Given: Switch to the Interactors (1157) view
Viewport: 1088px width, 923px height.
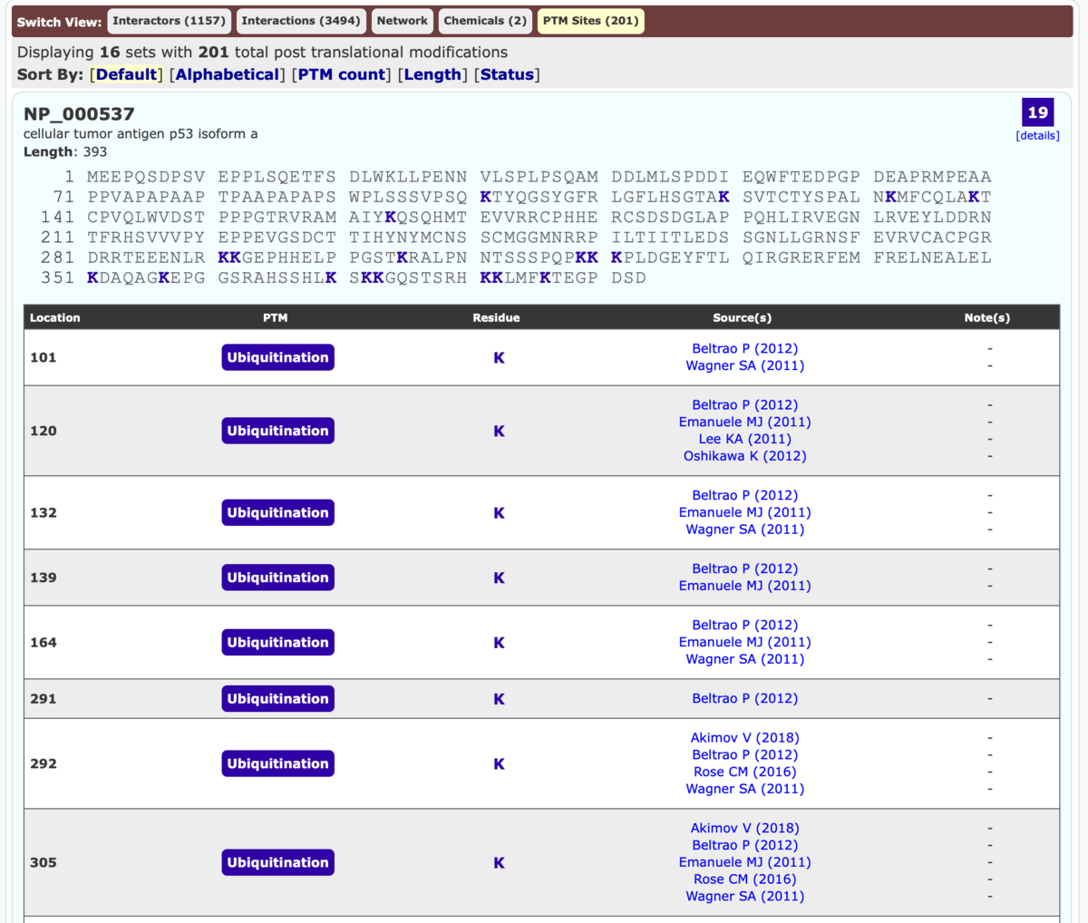Looking at the screenshot, I should click(169, 21).
